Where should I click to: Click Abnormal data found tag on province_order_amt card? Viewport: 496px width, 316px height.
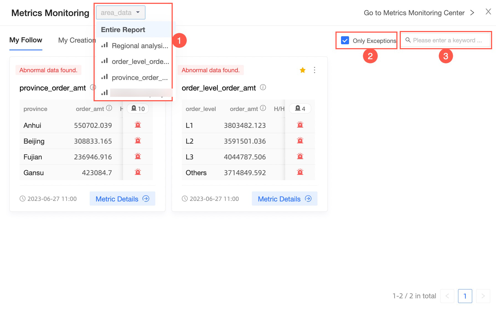[48, 70]
